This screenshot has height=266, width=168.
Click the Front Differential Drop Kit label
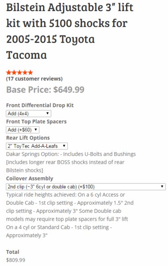pos(40,105)
